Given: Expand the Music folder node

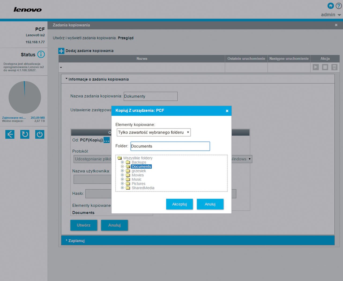Looking at the screenshot, I should point(122,179).
